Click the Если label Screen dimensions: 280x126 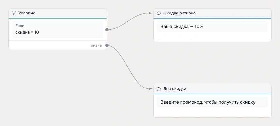click(20, 26)
